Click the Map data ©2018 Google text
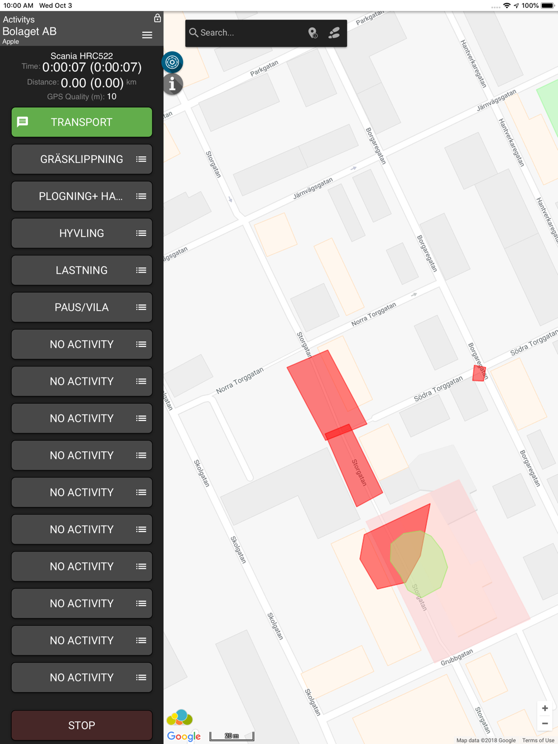 coord(486,740)
